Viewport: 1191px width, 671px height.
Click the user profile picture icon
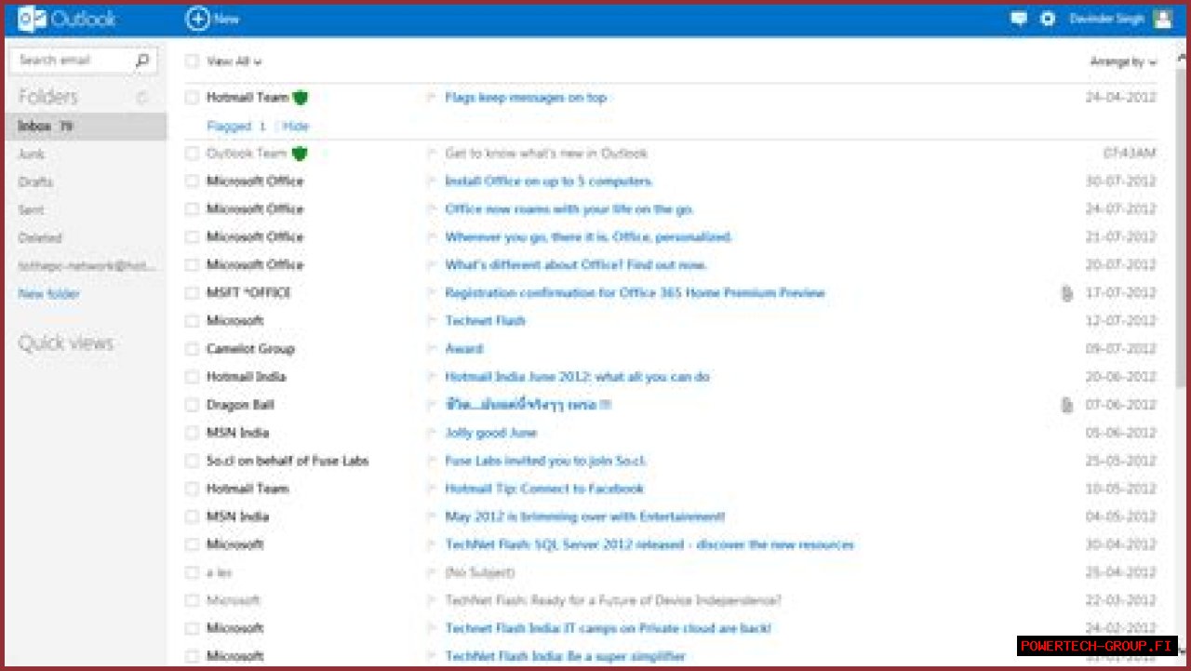(1162, 19)
